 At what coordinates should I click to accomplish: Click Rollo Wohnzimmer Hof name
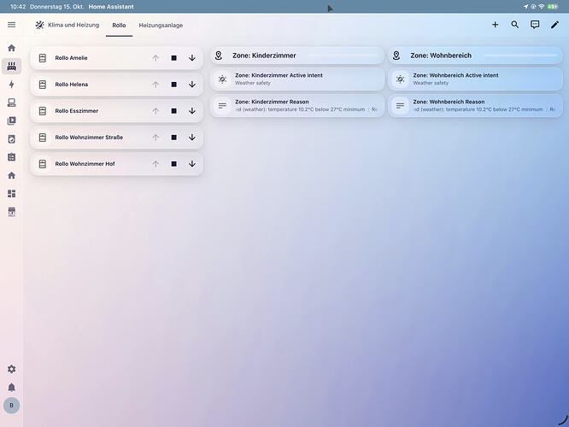pos(85,164)
